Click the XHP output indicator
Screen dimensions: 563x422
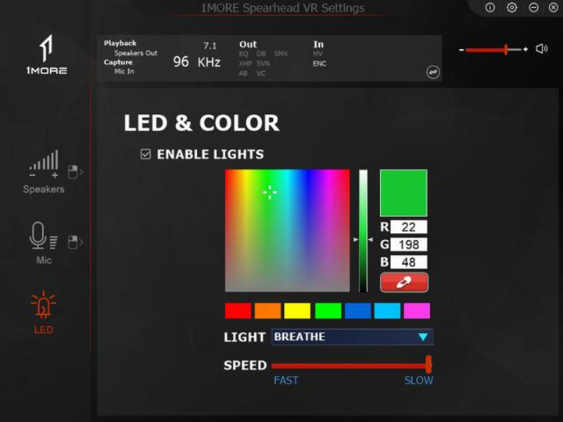click(246, 64)
